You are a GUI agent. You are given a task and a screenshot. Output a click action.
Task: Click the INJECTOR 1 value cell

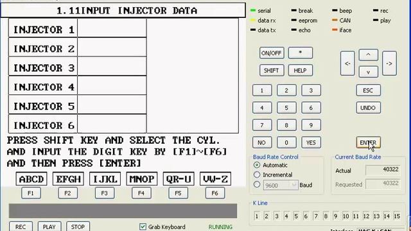click(112, 28)
